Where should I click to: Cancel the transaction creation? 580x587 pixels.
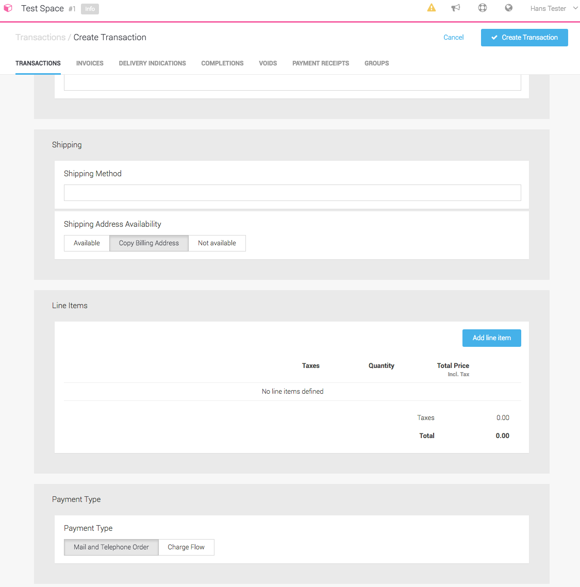pyautogui.click(x=453, y=38)
